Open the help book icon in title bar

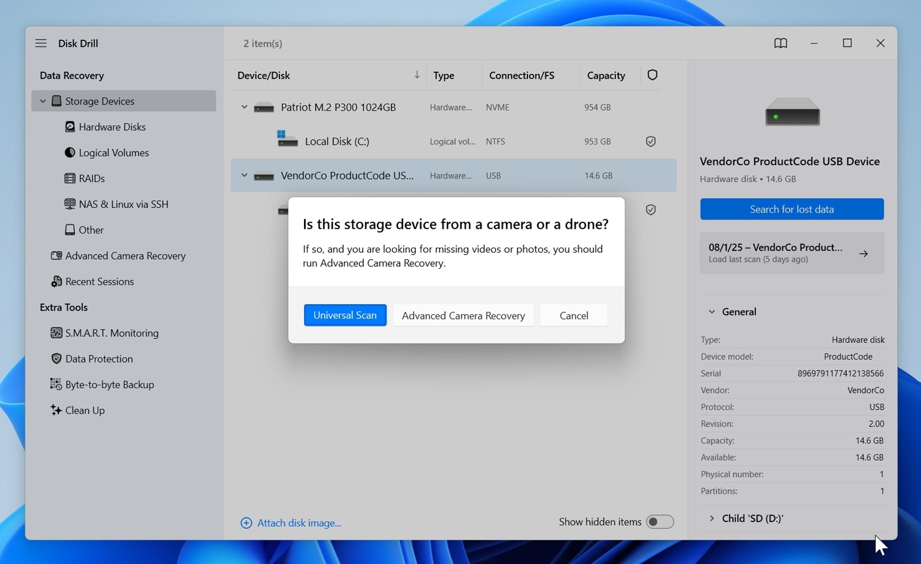point(781,43)
